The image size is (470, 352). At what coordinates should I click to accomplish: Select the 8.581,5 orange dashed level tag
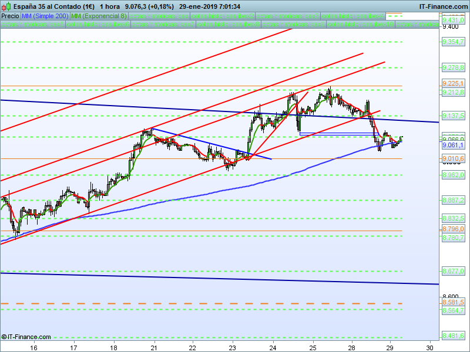point(453,302)
